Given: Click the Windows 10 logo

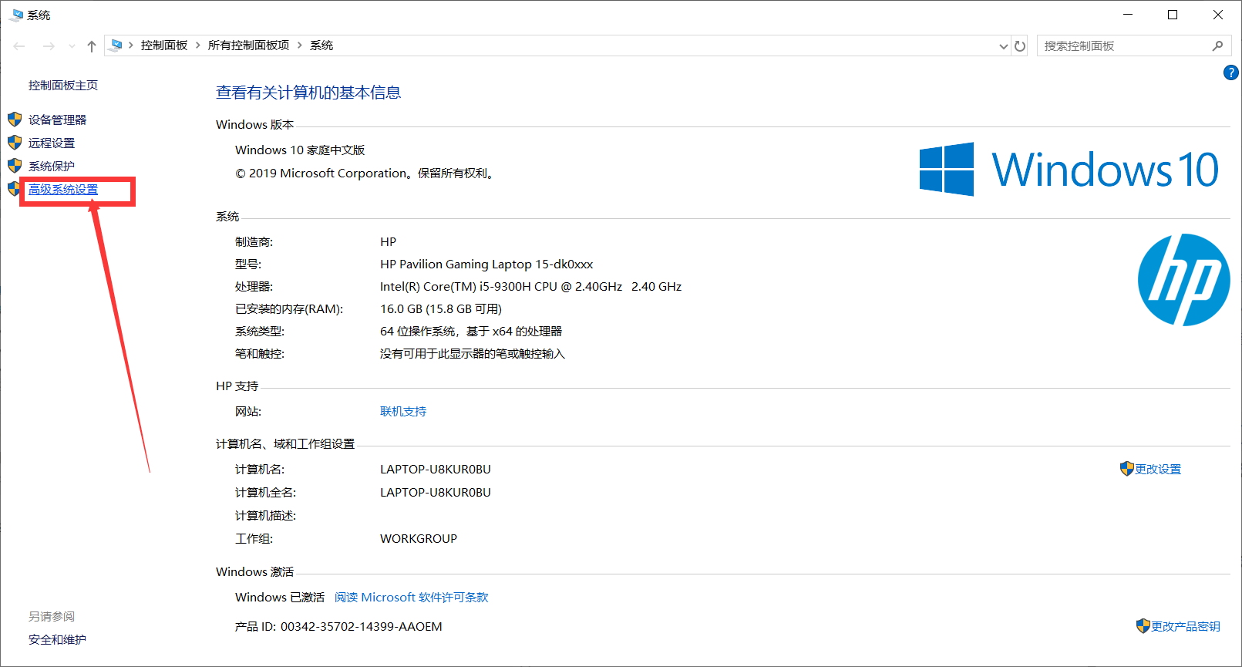Looking at the screenshot, I should pos(1069,169).
